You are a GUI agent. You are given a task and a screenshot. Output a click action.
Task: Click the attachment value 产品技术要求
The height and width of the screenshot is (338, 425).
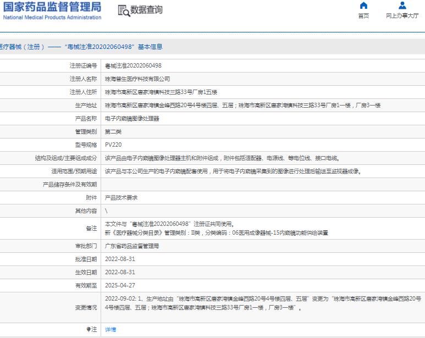point(121,197)
